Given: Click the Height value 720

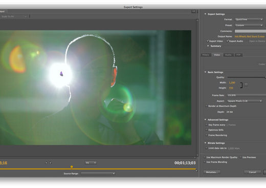Looking at the screenshot, I should [231, 88].
